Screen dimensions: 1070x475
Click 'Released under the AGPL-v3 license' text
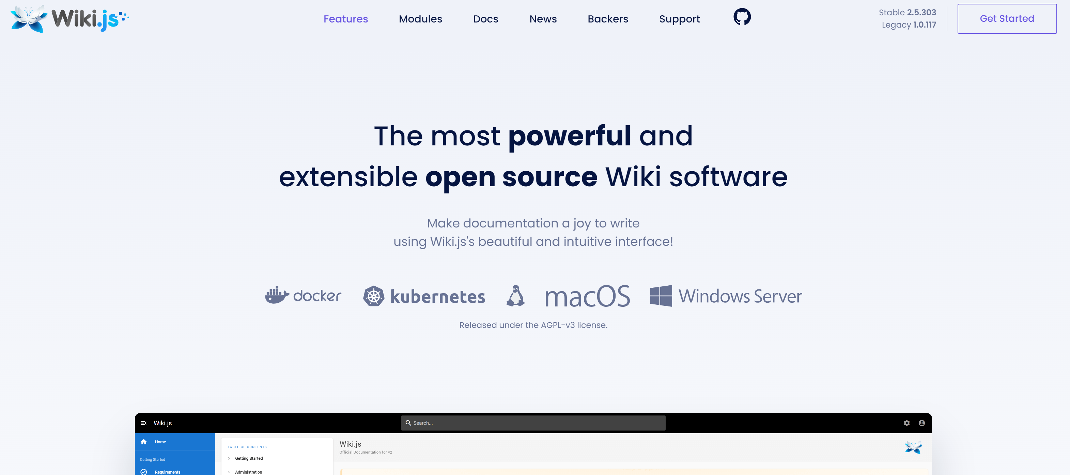(533, 325)
